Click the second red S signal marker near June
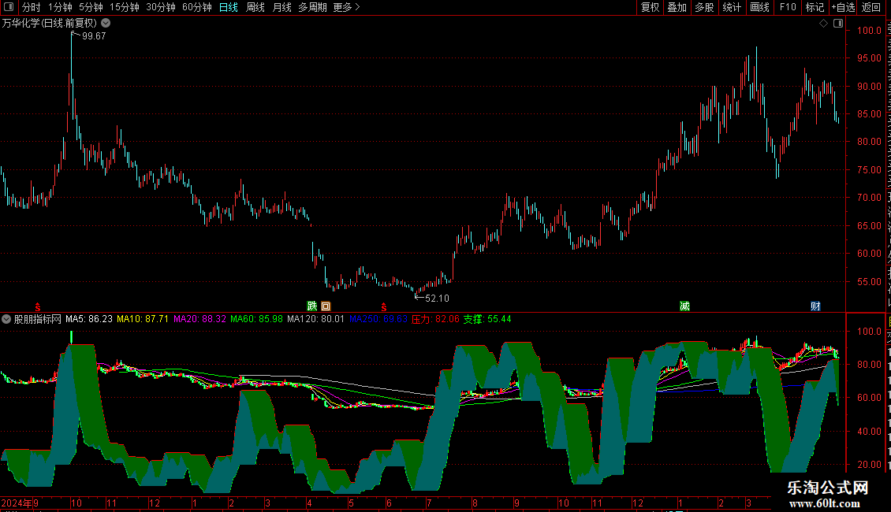891x512 pixels. pos(383,307)
